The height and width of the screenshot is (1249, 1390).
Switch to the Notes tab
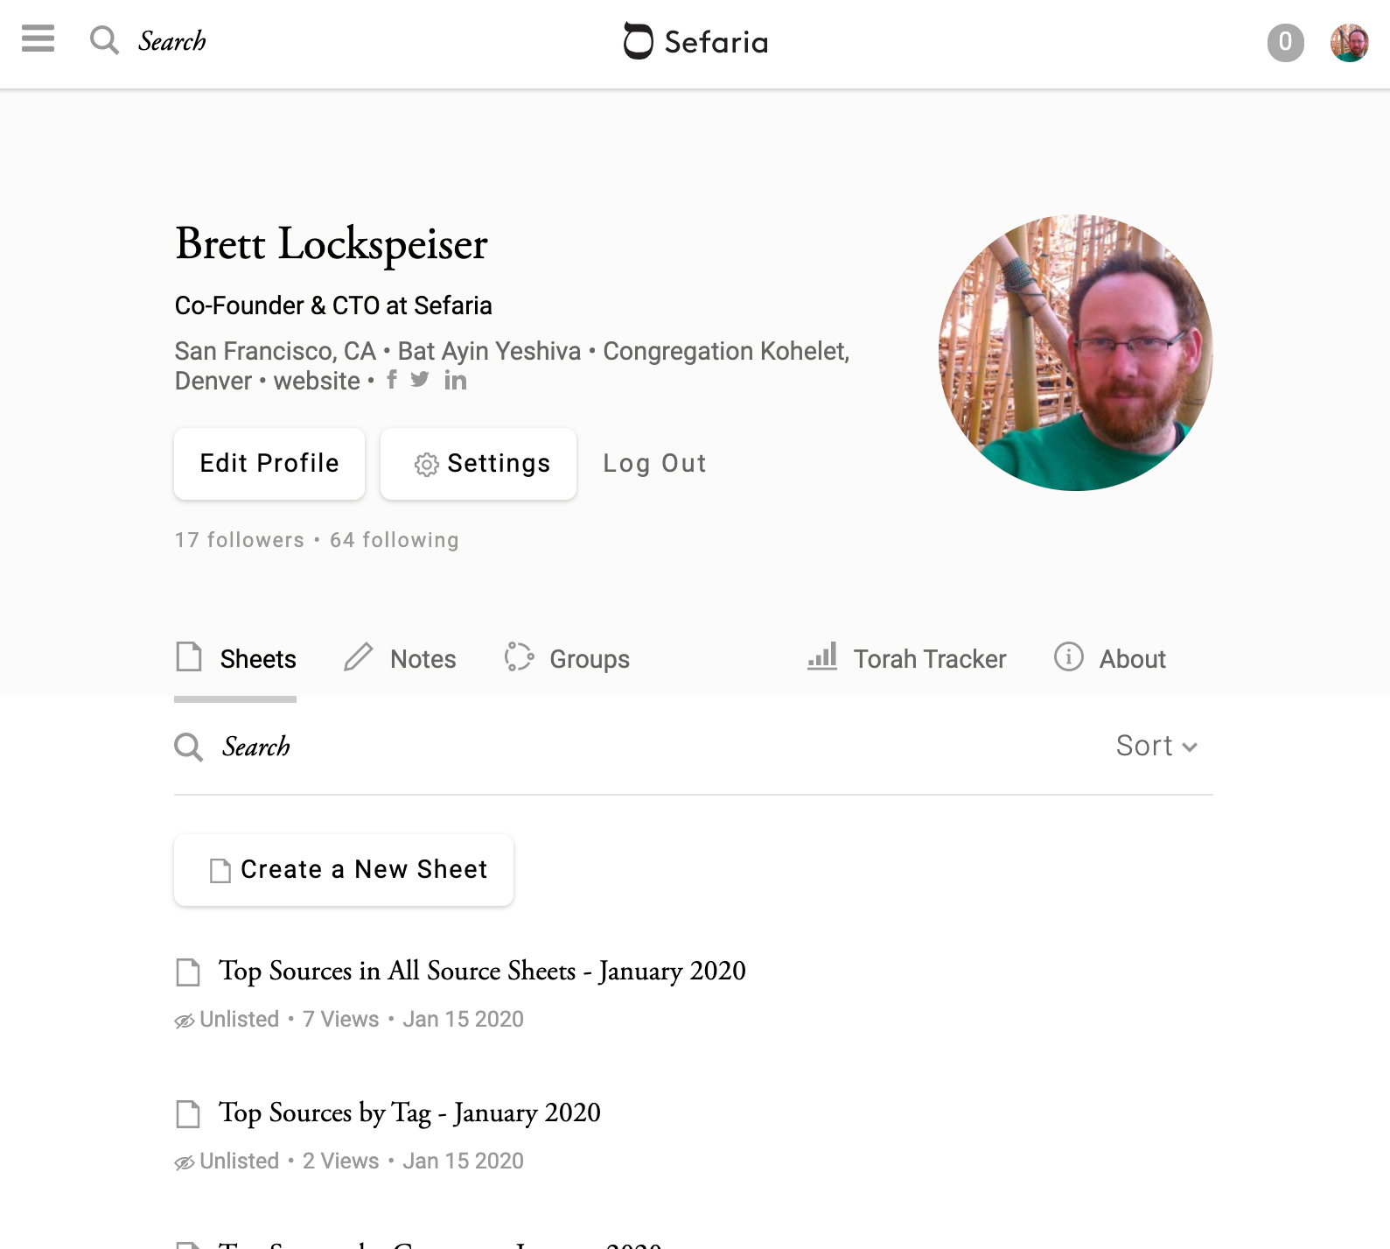(401, 658)
